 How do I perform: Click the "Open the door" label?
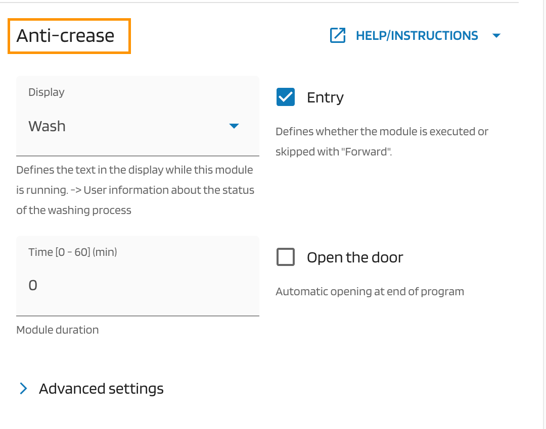point(355,257)
